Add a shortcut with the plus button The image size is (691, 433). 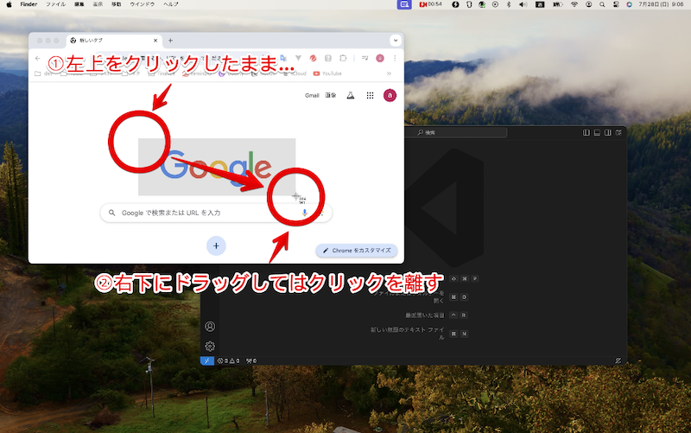click(x=216, y=246)
